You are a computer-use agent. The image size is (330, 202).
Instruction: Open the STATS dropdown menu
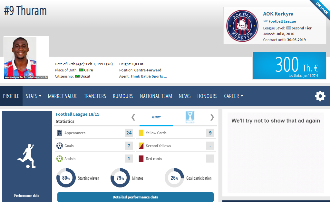(34, 96)
